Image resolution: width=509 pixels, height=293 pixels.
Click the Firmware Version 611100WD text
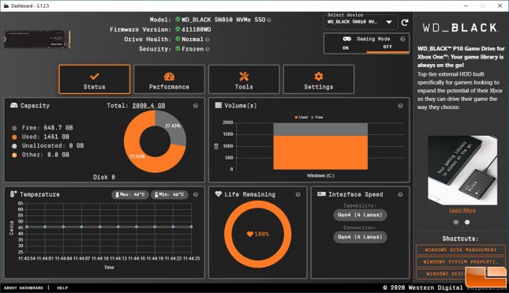(x=196, y=29)
